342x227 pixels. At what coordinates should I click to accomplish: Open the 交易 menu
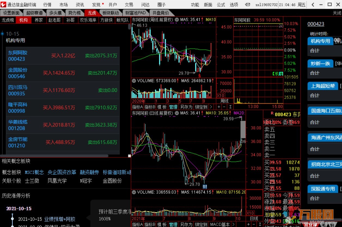point(129,5)
